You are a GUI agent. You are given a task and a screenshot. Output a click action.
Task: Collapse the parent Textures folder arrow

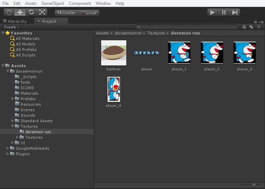(12, 126)
